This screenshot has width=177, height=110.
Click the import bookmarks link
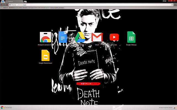pos(57,8)
